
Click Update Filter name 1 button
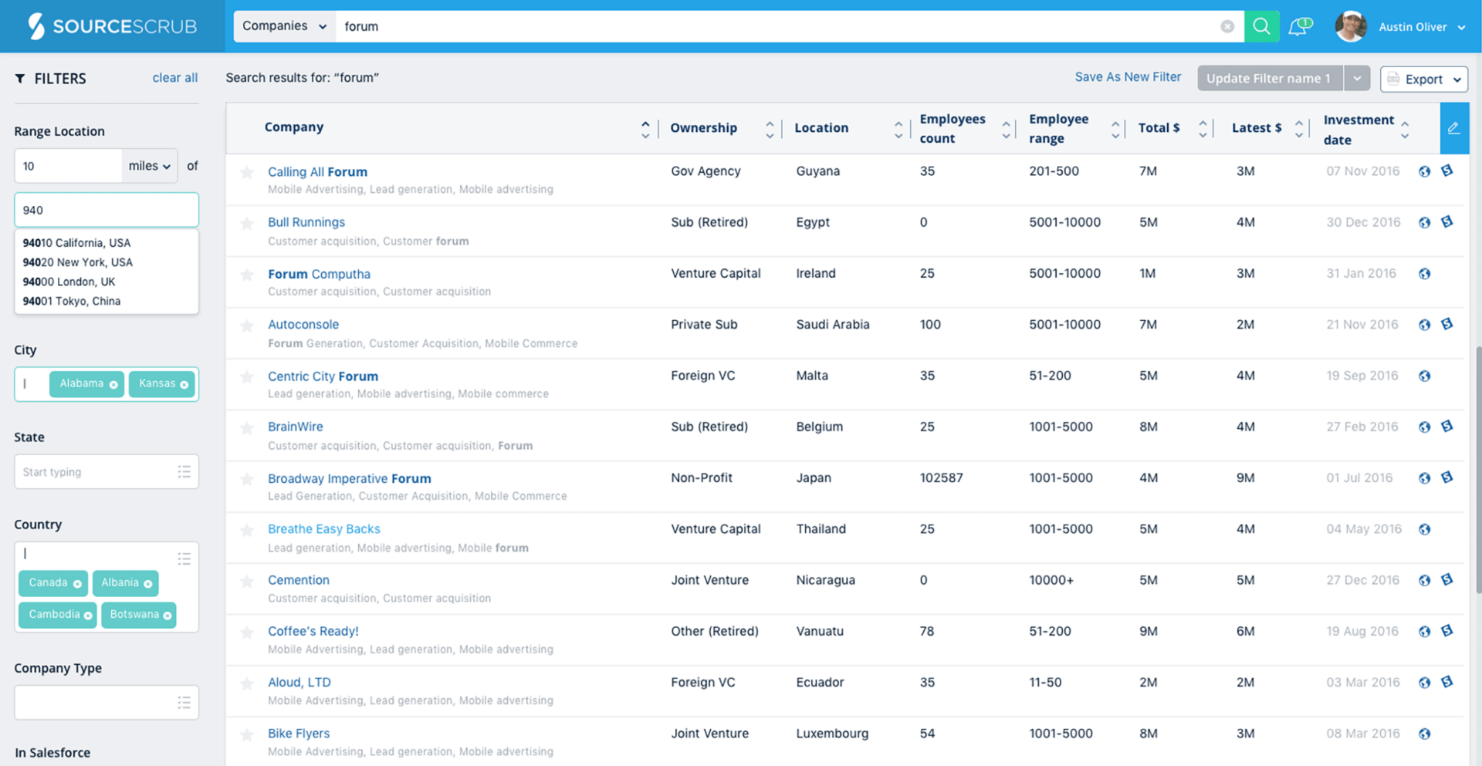tap(1270, 78)
